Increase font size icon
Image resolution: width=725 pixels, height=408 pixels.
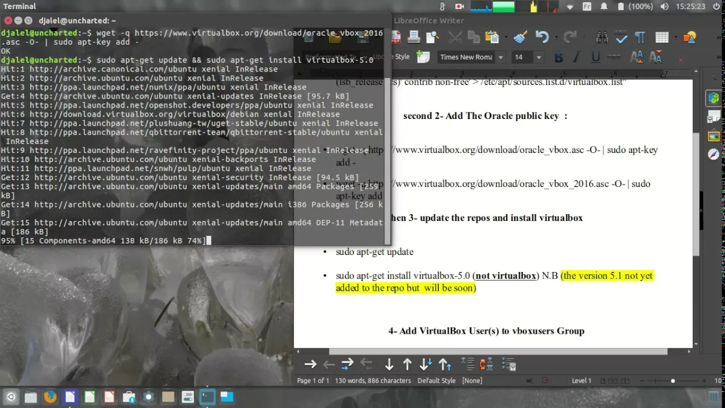(x=637, y=57)
